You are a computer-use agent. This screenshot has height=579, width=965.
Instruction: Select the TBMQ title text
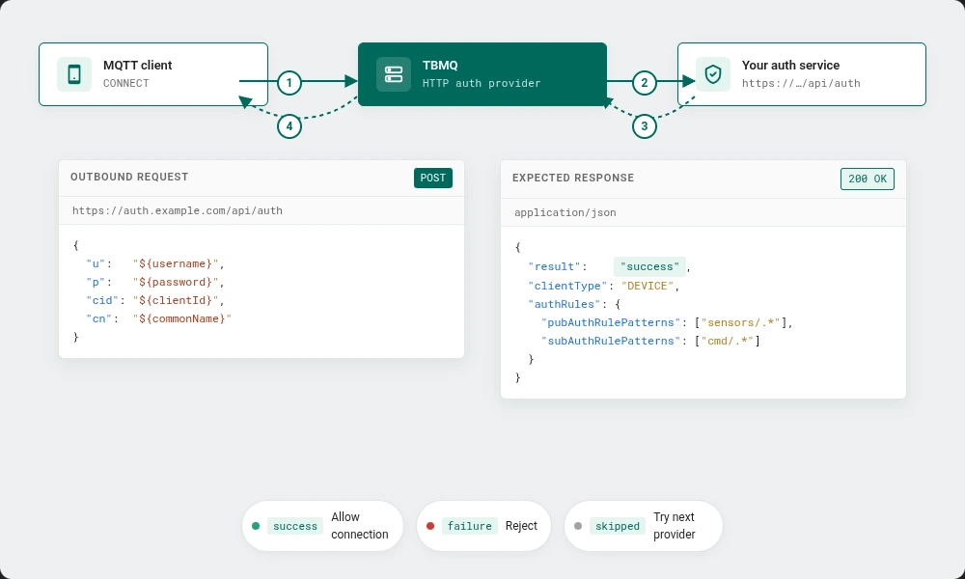click(440, 66)
